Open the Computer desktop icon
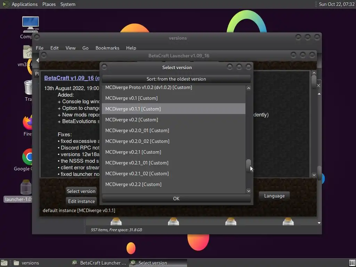The height and width of the screenshot is (267, 356). pyautogui.click(x=30, y=25)
